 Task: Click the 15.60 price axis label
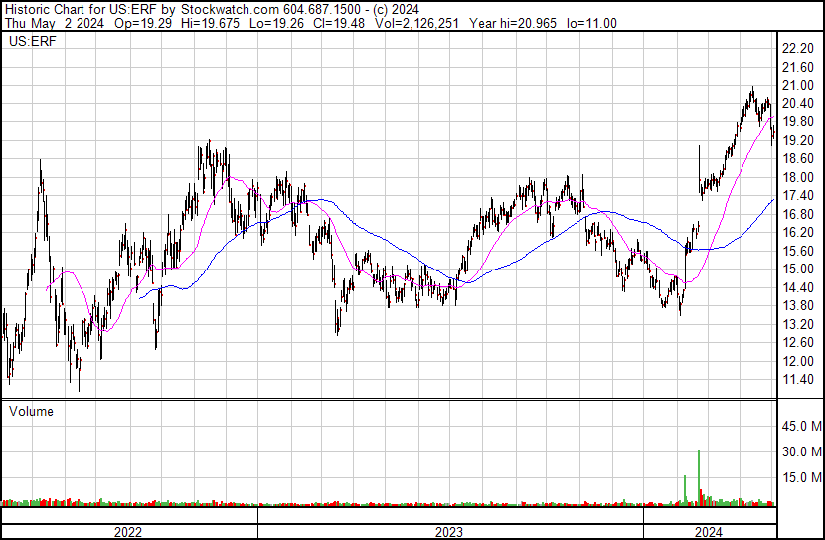tap(798, 251)
